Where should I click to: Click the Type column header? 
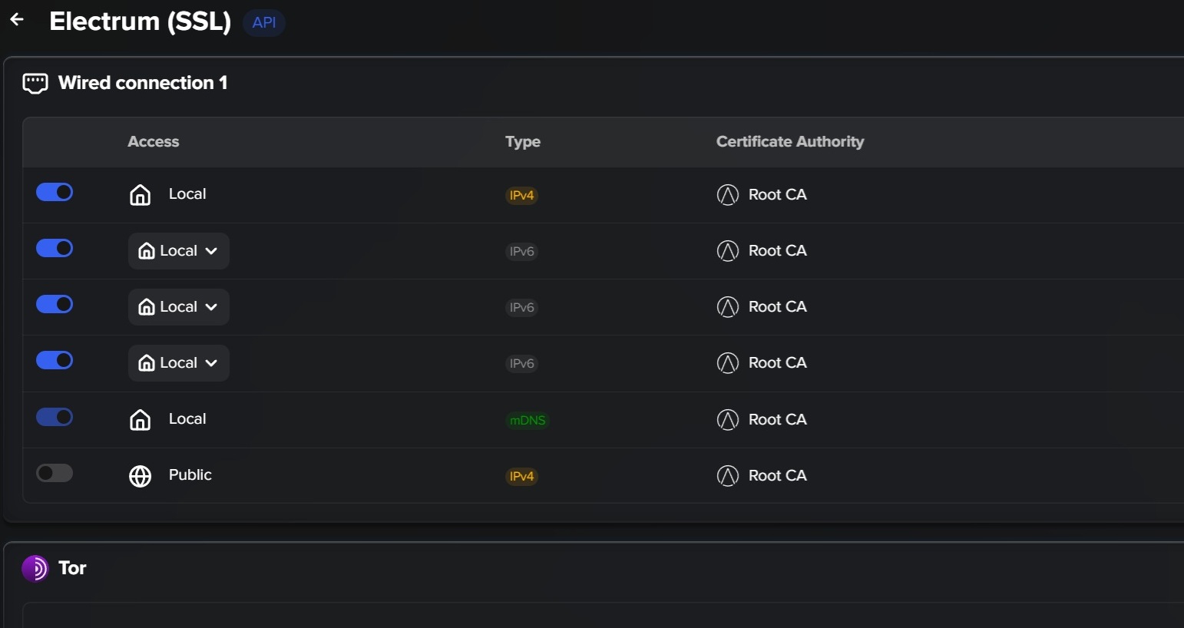point(523,142)
